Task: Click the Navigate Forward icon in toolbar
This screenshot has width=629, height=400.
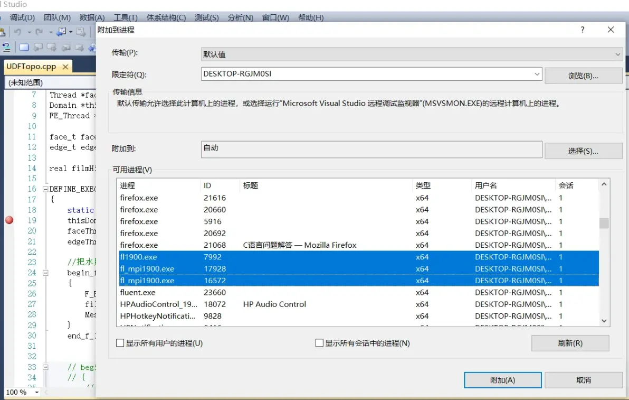Action: pos(81,32)
